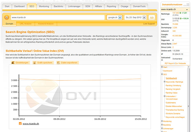
Task: Open the PDF Report link
Action: (x=169, y=63)
